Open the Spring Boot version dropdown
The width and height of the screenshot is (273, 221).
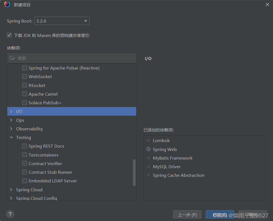coord(85,21)
